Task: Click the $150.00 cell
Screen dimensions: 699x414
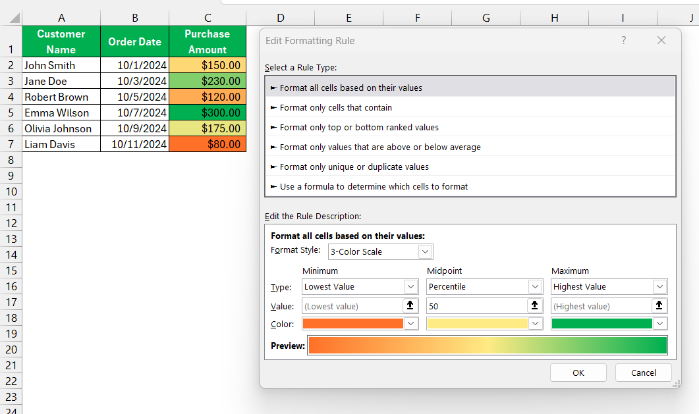Action: tap(208, 65)
